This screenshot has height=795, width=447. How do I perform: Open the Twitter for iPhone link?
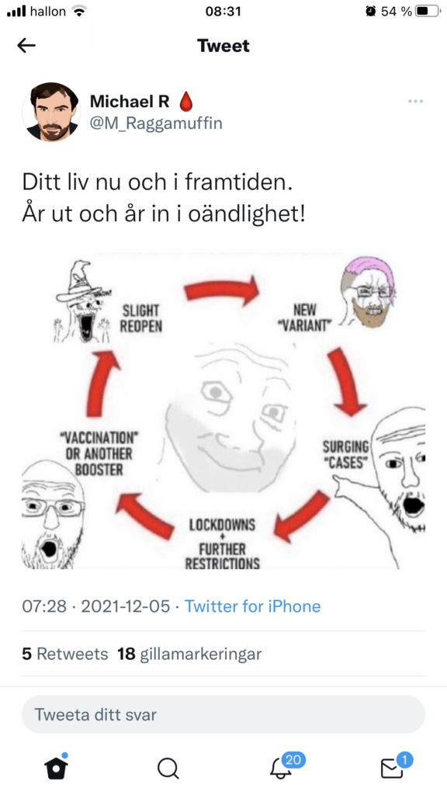[252, 606]
